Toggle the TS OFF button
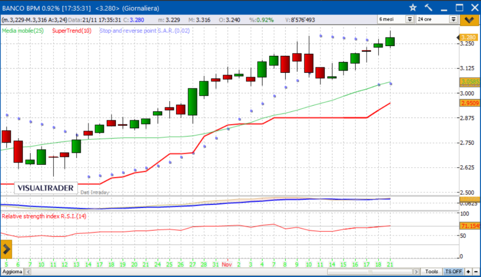 tap(453, 272)
